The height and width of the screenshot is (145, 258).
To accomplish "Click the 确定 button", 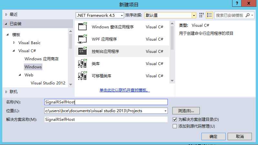I will (x=213, y=136).
